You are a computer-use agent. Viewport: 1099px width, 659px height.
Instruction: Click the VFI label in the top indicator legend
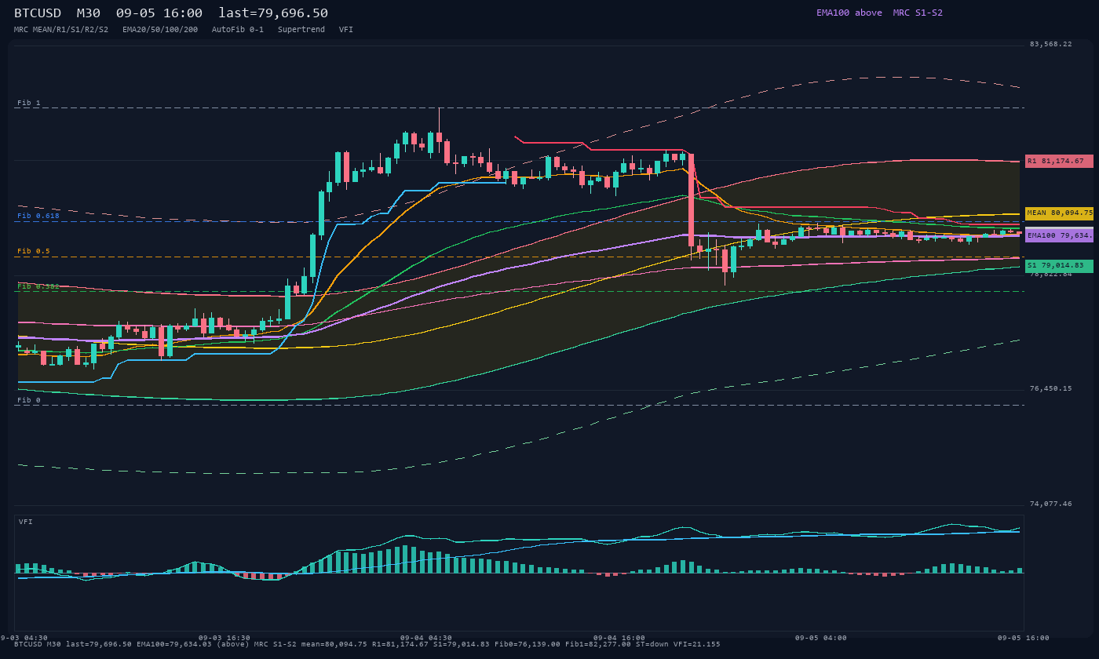346,30
